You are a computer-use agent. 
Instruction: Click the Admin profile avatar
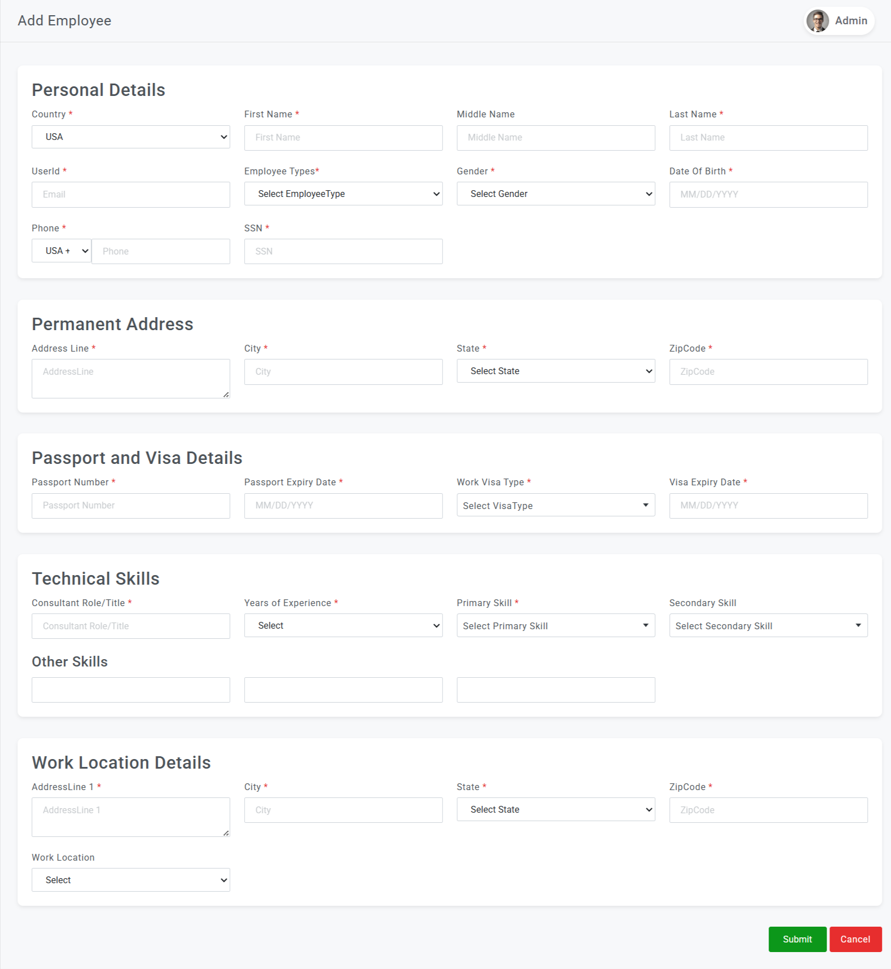[x=817, y=21]
